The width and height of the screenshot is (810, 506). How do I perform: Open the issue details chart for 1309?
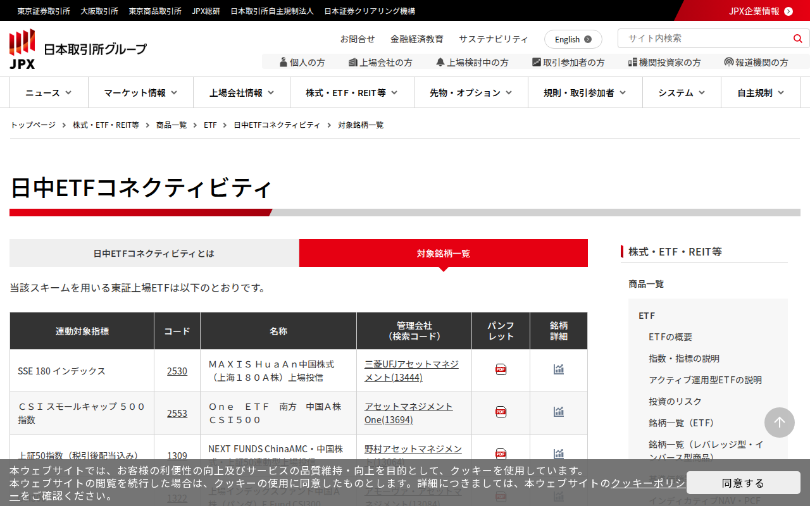(558, 454)
